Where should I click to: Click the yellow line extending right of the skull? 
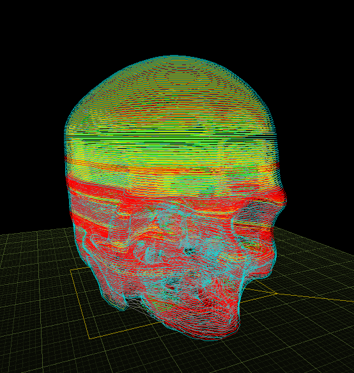[314, 298]
